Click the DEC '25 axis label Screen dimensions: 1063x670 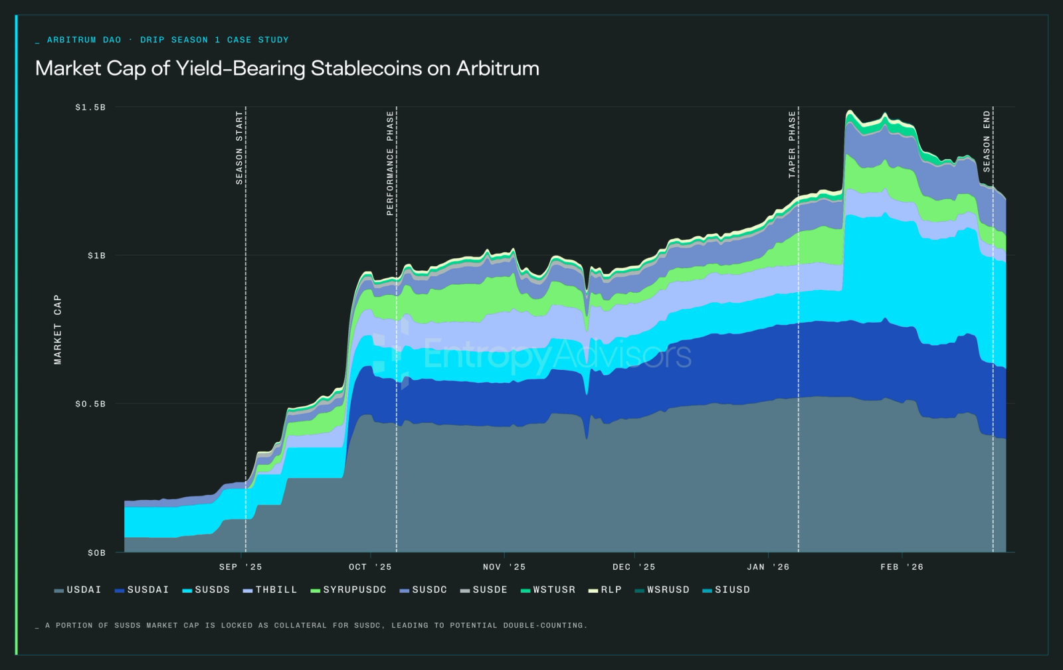point(634,567)
